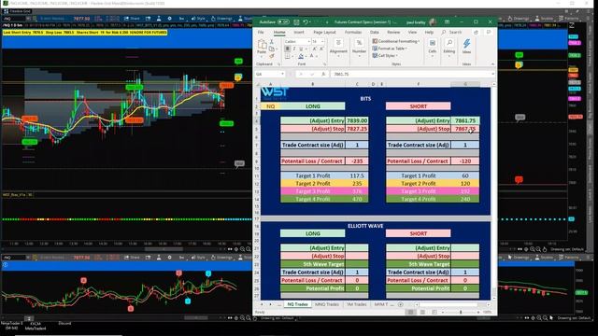Click the flask icon in the upper-left chart toolbar
The height and width of the screenshot is (336, 598).
(159, 19)
